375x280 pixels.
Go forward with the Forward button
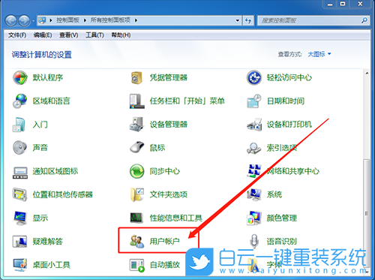tap(24, 20)
